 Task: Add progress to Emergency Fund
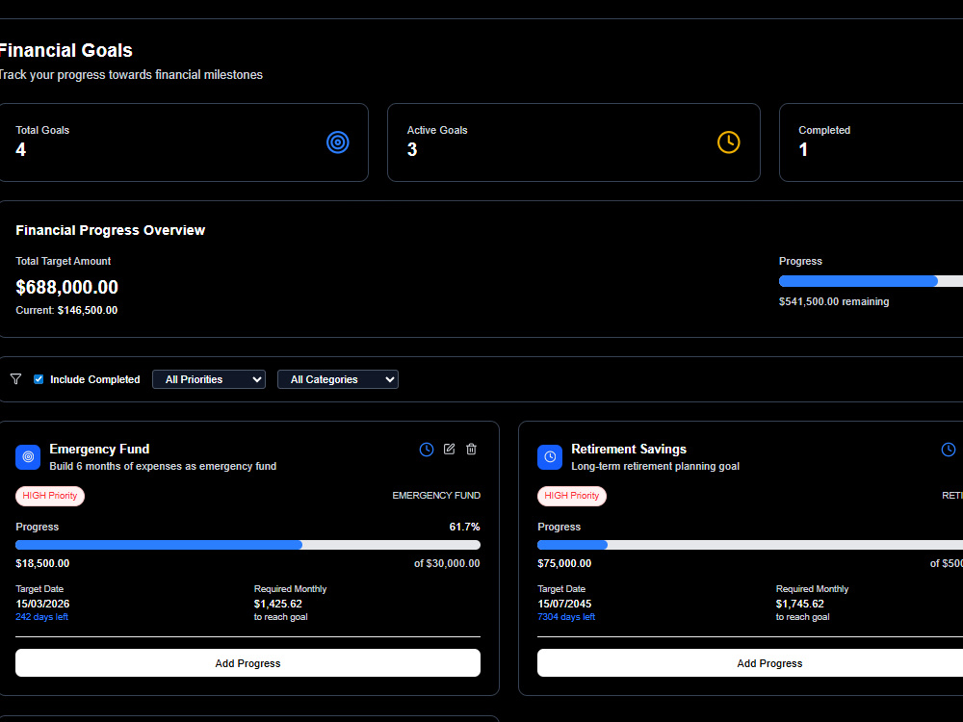[x=247, y=663]
